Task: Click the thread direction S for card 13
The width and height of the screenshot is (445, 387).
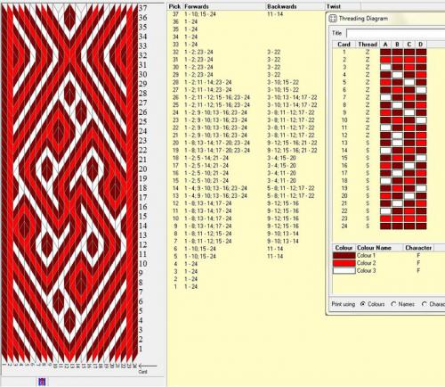Action: (x=368, y=143)
